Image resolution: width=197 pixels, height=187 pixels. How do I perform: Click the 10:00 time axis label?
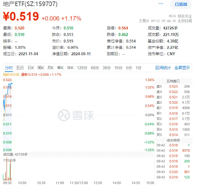22,183
